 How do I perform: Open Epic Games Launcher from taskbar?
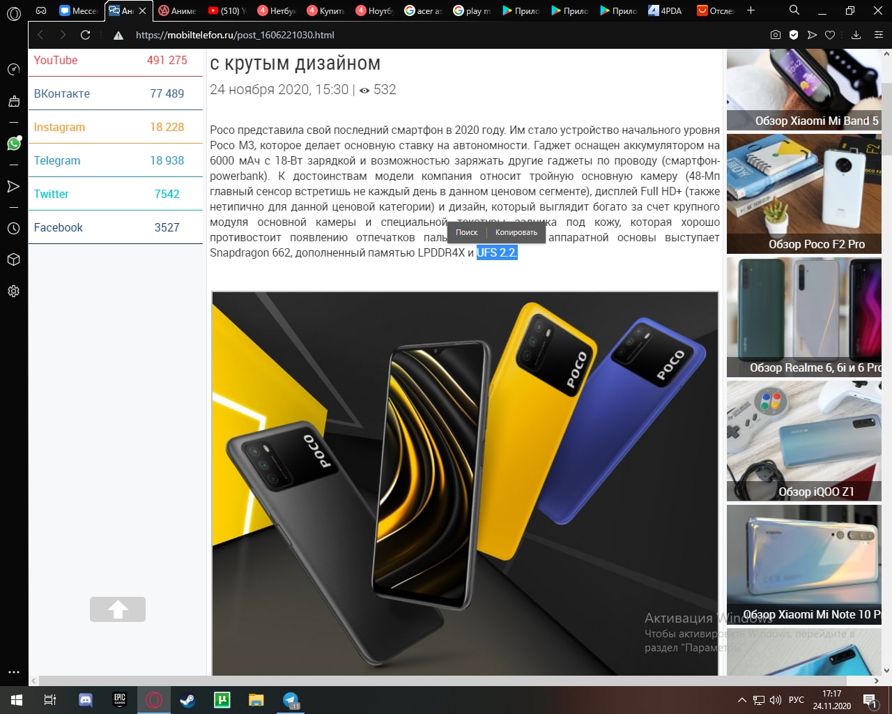(120, 700)
